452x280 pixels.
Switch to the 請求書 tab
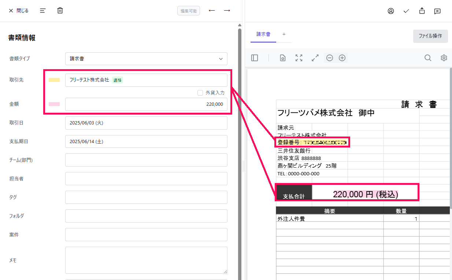(263, 34)
